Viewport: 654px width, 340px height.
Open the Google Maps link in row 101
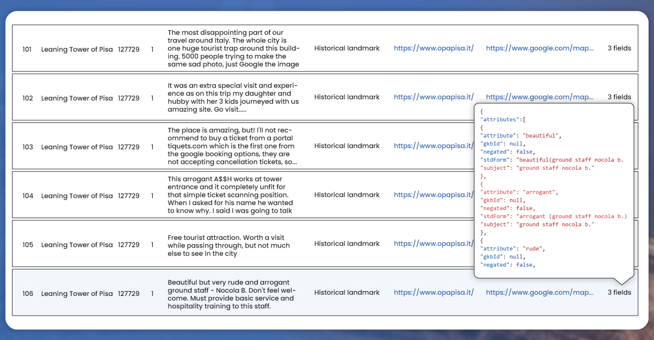pos(540,48)
